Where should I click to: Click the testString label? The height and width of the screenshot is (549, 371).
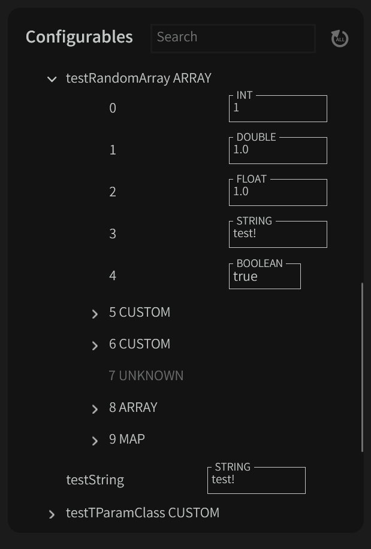95,480
